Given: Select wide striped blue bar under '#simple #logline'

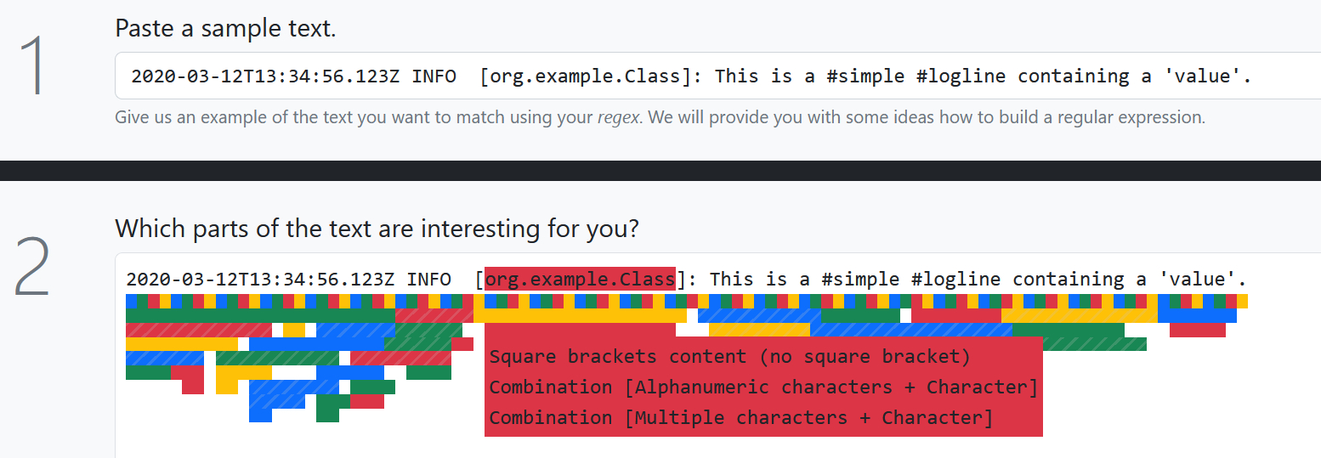Looking at the screenshot, I should tap(911, 330).
